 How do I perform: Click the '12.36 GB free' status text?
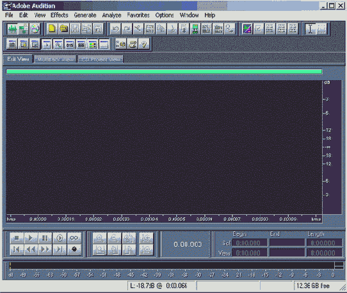(x=312, y=286)
